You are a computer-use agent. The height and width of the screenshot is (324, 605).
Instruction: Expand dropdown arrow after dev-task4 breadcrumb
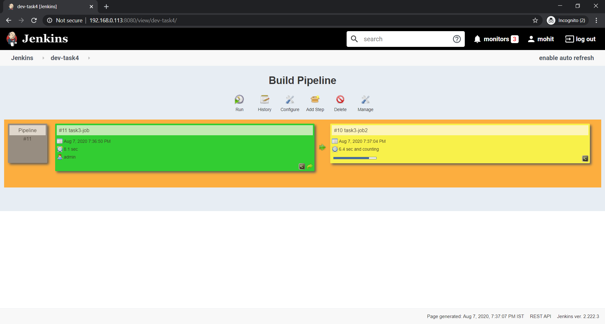(89, 58)
